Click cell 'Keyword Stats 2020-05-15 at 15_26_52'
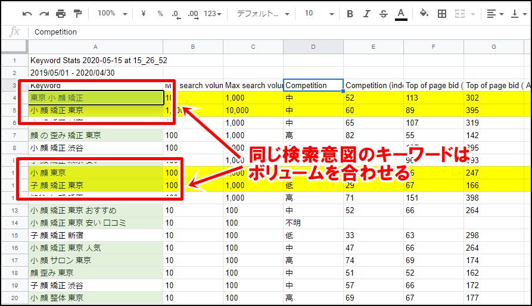Viewport: 532px width, 306px height. tap(95, 61)
